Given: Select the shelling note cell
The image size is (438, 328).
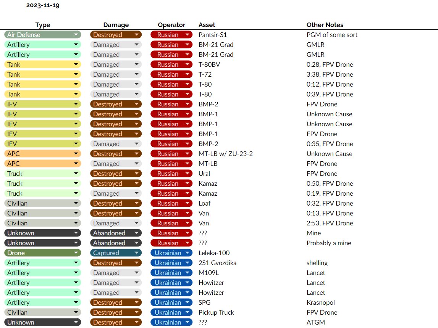Looking at the screenshot, I should (317, 263).
